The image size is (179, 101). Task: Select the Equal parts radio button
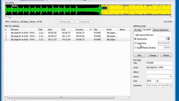coord(135,39)
